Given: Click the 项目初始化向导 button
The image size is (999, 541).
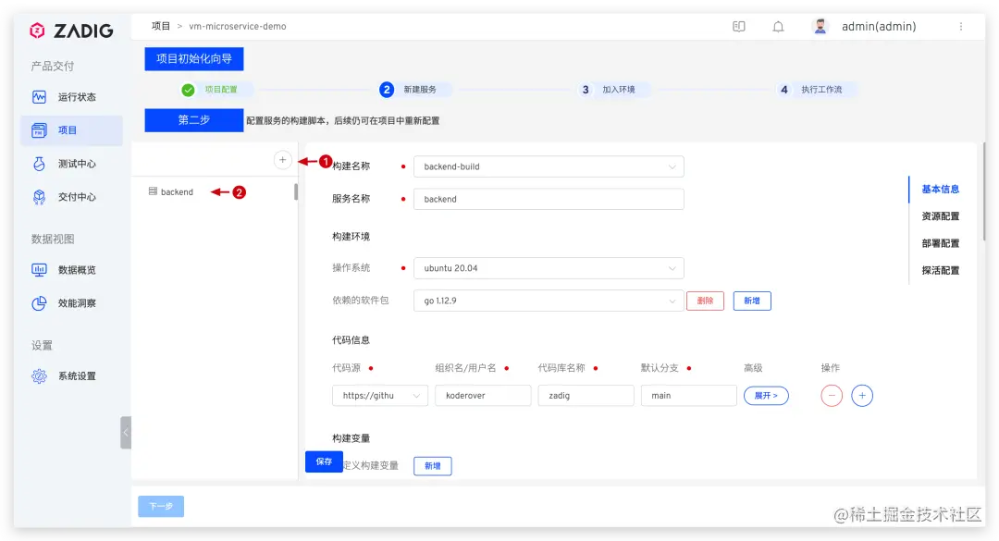Looking at the screenshot, I should 193,58.
